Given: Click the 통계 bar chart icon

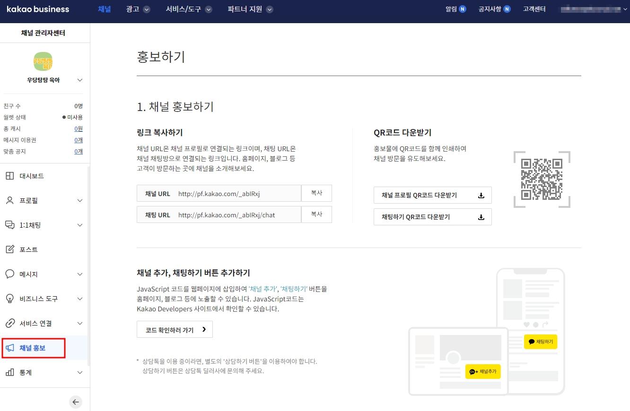Looking at the screenshot, I should click(9, 373).
